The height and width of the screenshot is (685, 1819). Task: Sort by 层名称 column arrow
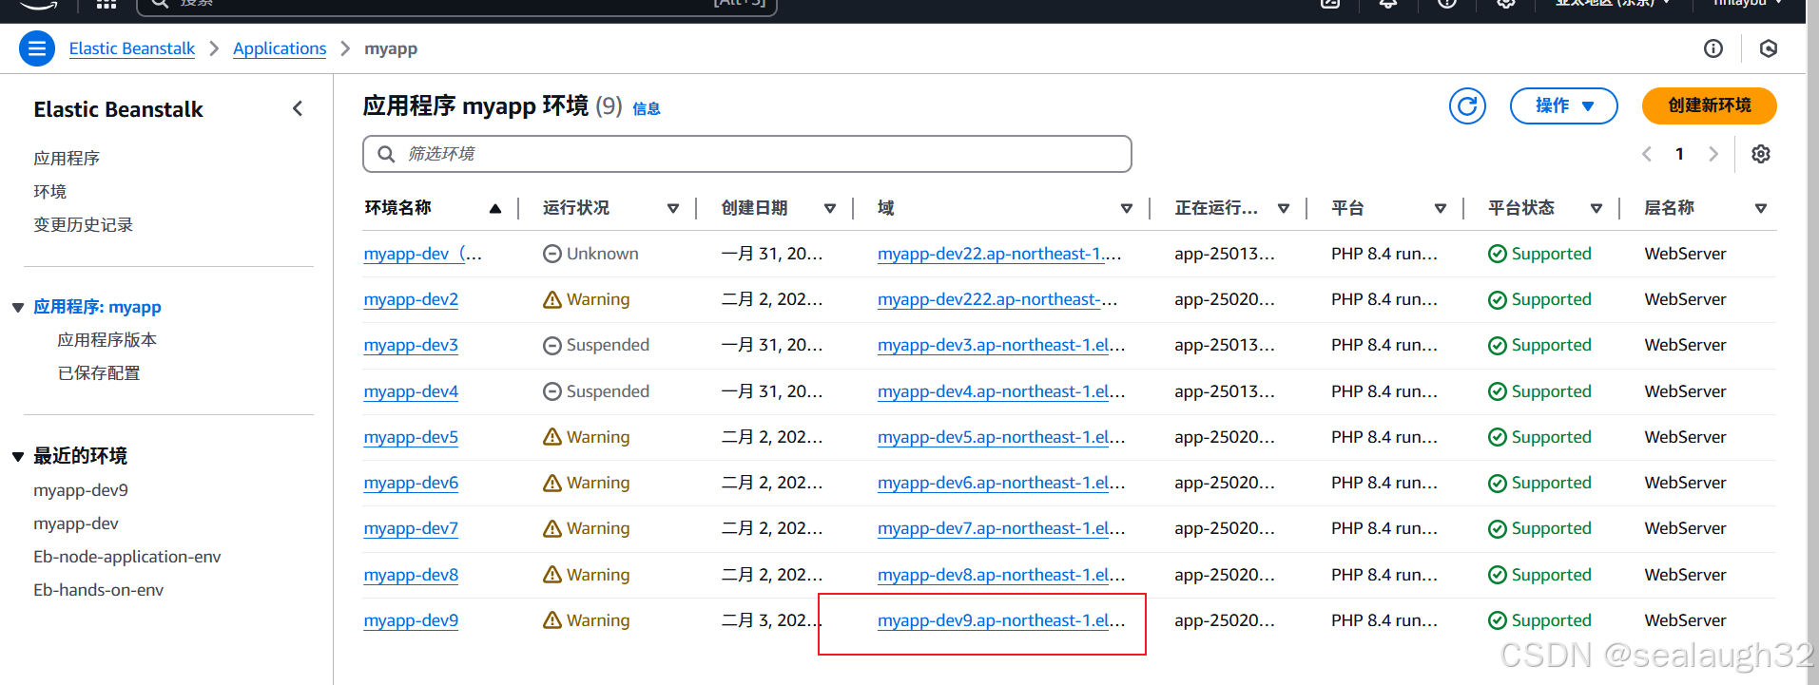(x=1761, y=208)
